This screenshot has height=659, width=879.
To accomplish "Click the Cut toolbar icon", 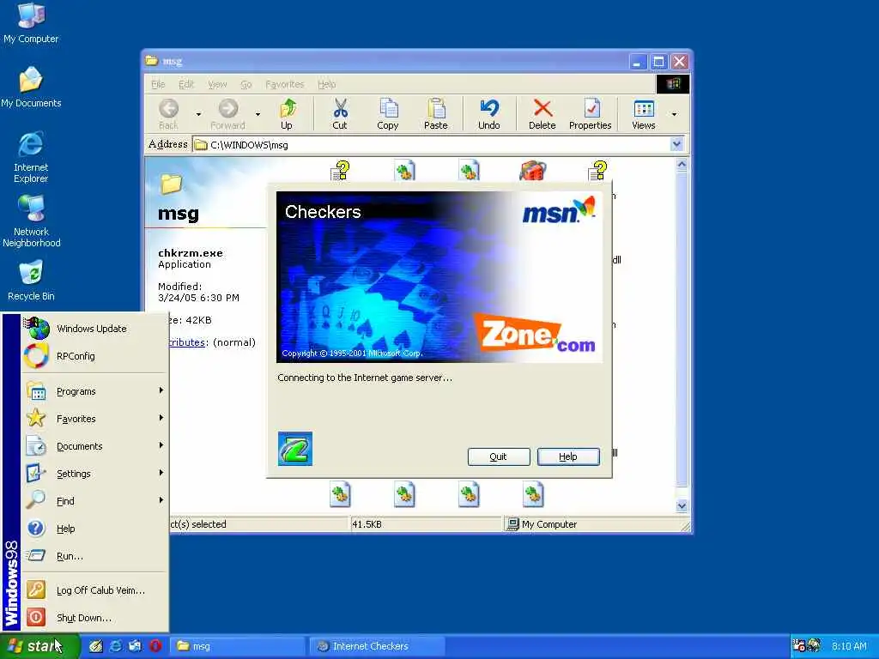I will tap(340, 114).
